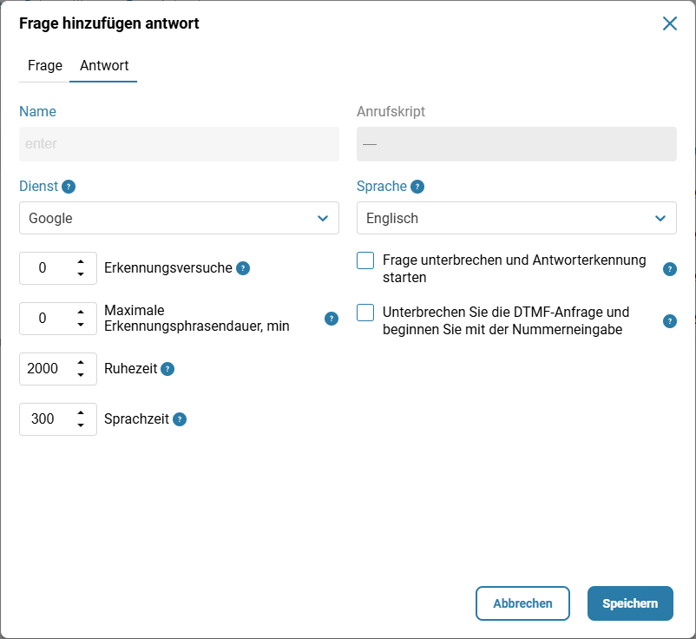Open Ruhezeit help tooltip icon
Image resolution: width=696 pixels, height=639 pixels.
[167, 369]
